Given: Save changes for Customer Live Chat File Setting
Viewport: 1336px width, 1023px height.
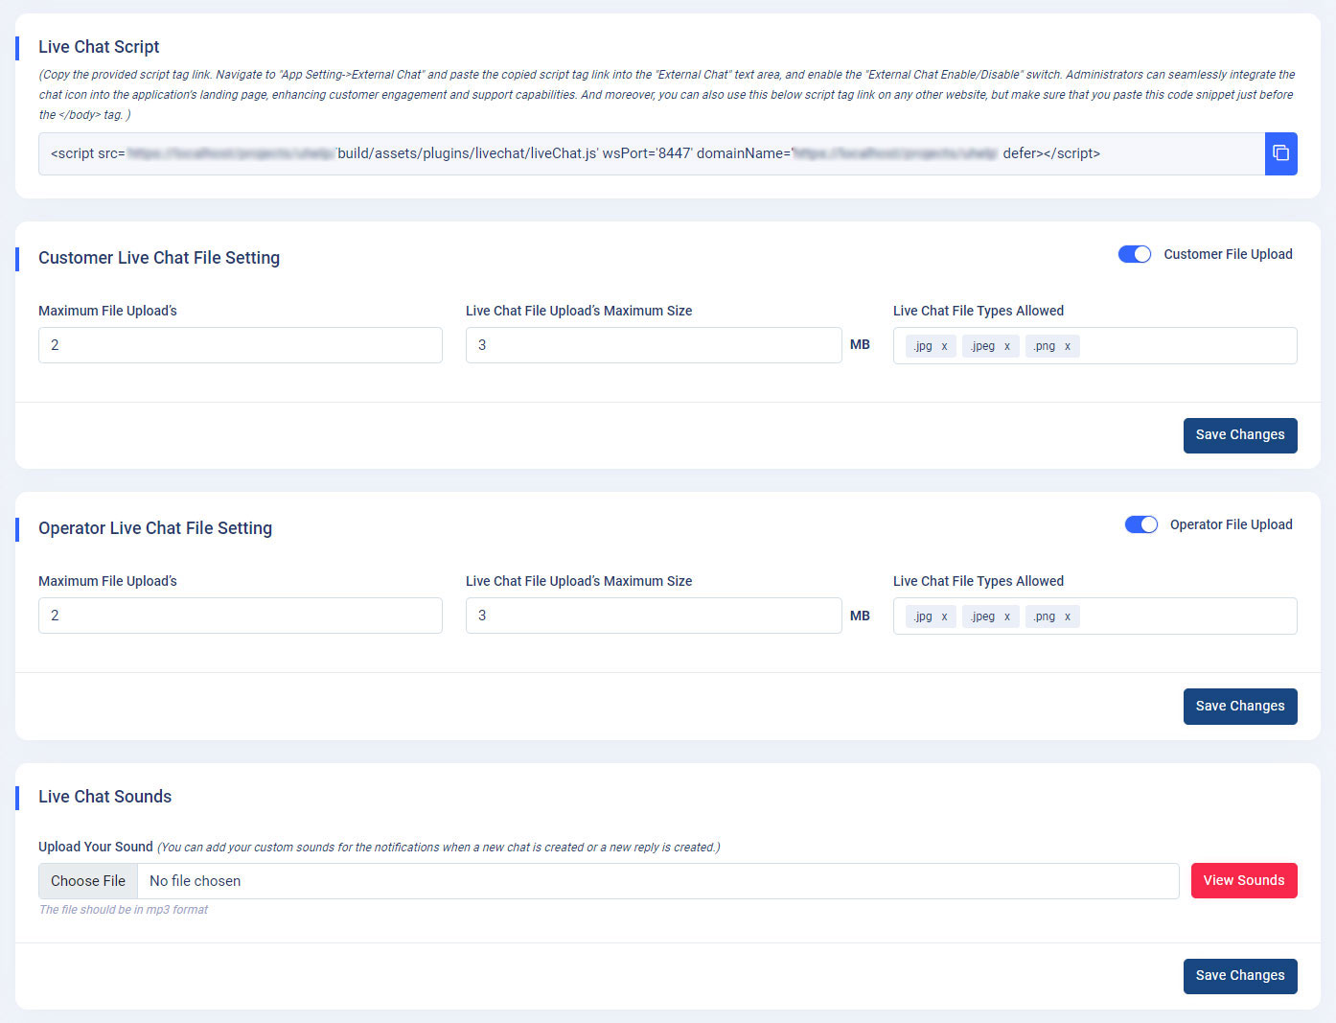Looking at the screenshot, I should click(1240, 435).
